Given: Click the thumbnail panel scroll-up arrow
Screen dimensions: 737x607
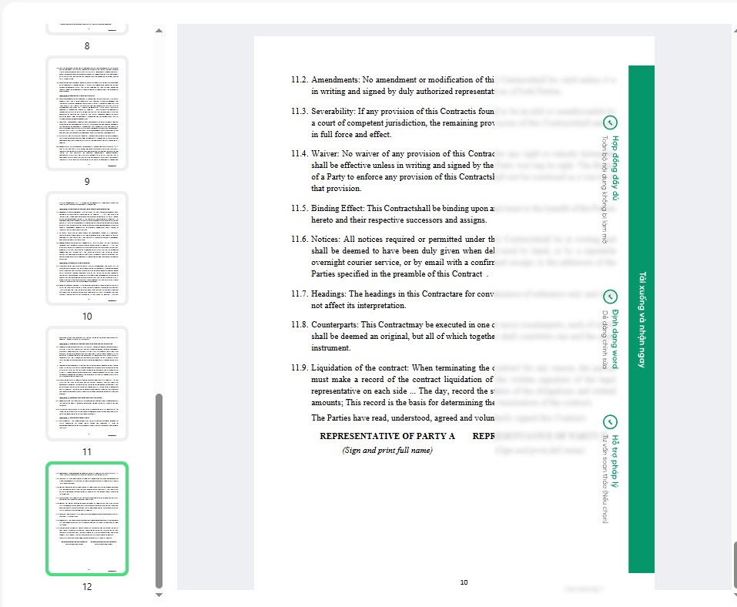Looking at the screenshot, I should tap(159, 31).
